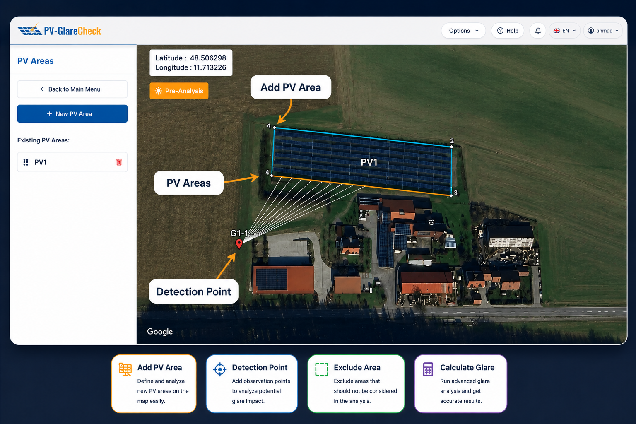
Task: Select PV1 polygon vertex 3
Action: point(451,195)
